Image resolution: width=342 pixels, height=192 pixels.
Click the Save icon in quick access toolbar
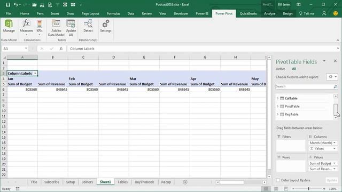(8, 5)
